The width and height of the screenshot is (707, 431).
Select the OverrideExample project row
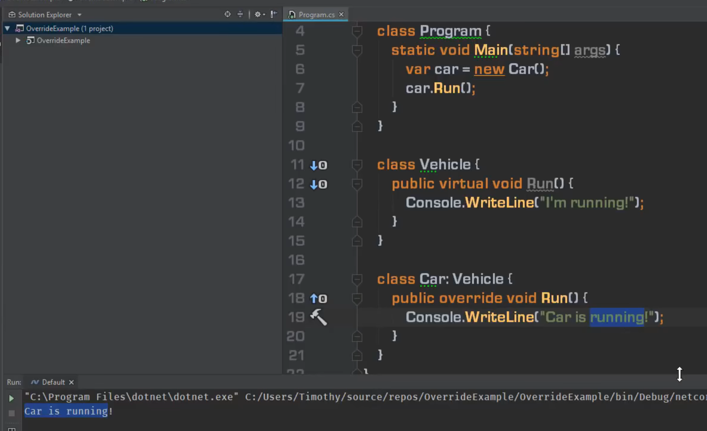pos(143,40)
